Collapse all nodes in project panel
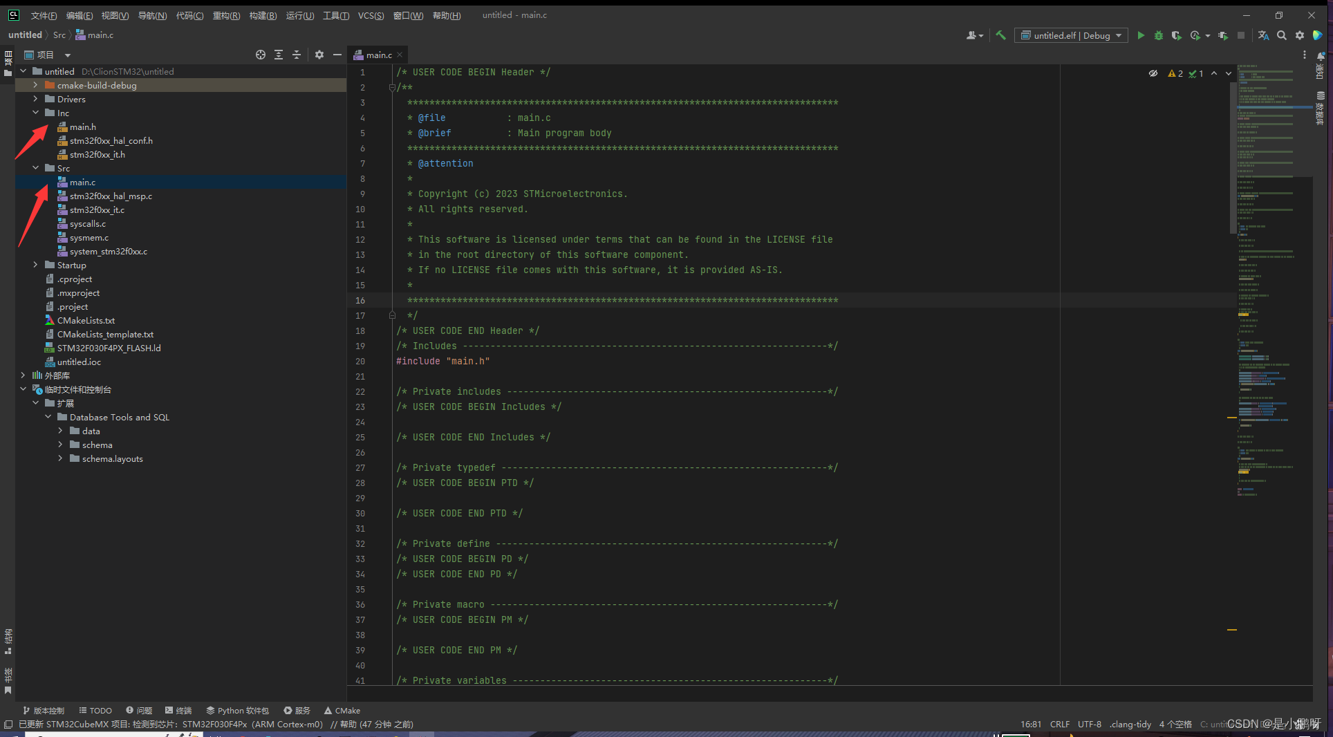Viewport: 1333px width, 737px height. pyautogui.click(x=297, y=55)
